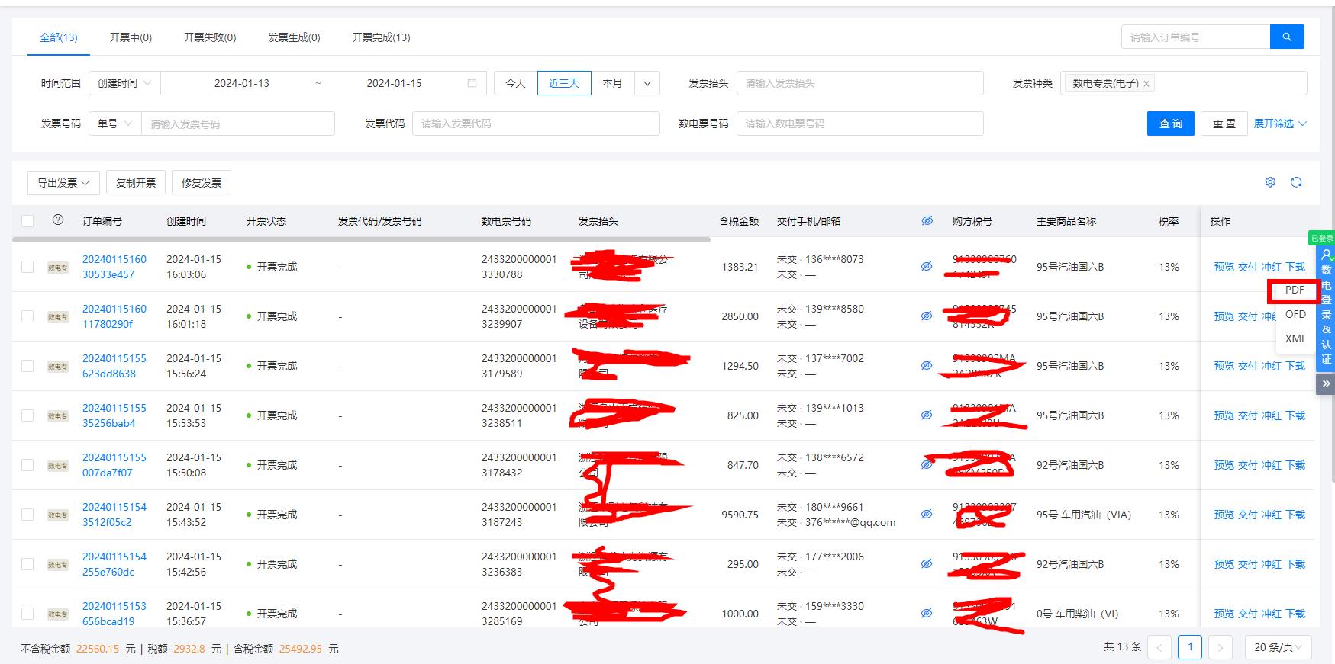This screenshot has width=1335, height=664.
Task: Click the blue search magnifier button
Action: pyautogui.click(x=1286, y=37)
